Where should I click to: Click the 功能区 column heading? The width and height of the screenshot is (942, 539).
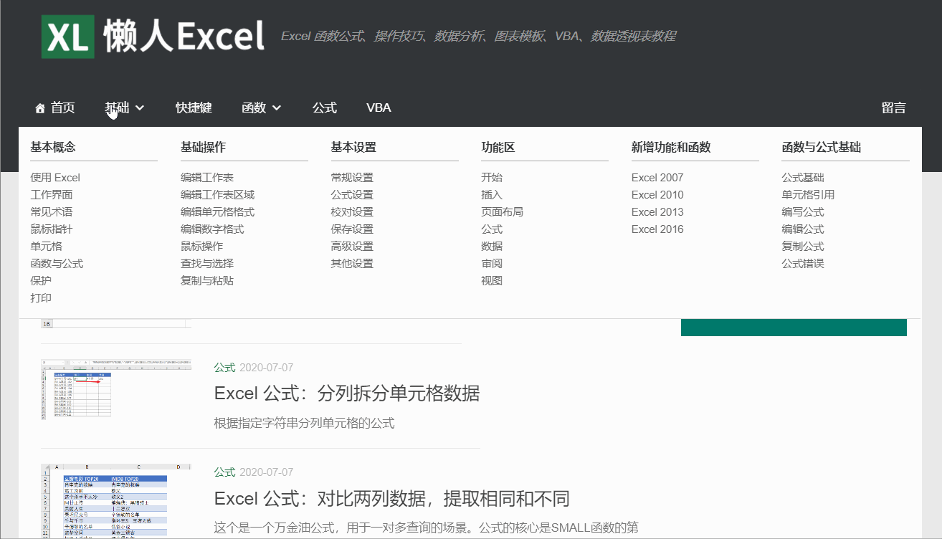tap(498, 147)
